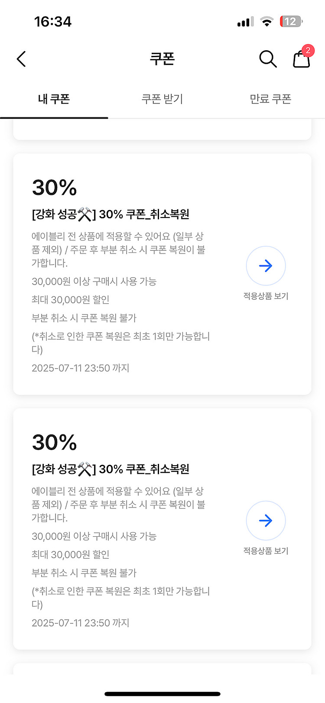Open the 만료 쿠폰 tab
The width and height of the screenshot is (325, 703).
270,99
